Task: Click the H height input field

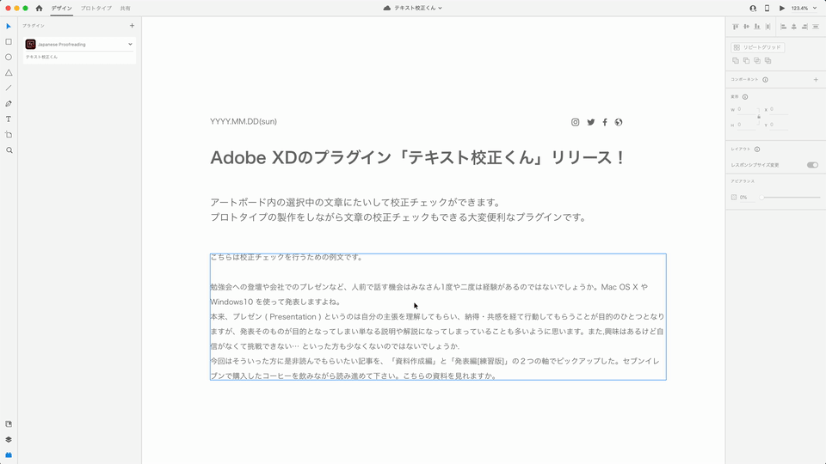Action: point(748,125)
